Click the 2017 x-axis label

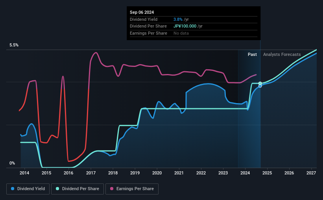(90, 173)
